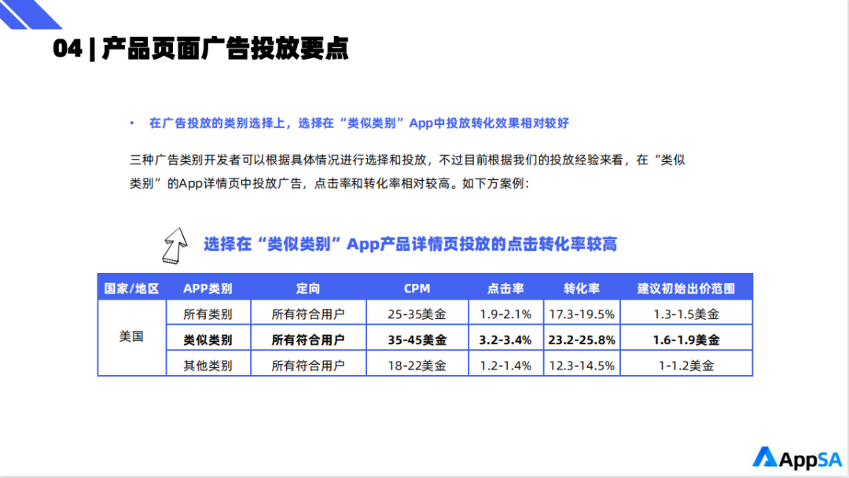Click the subheading '选择在“类似类别”App产品详情页投放的点击转化率较高'
This screenshot has width=849, height=478.
point(410,245)
